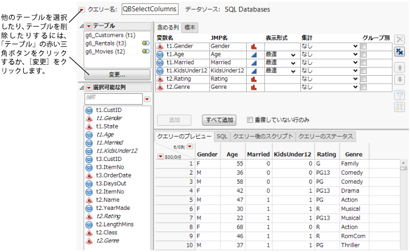Click the 変更... button
410x252 pixels.
pos(117,75)
